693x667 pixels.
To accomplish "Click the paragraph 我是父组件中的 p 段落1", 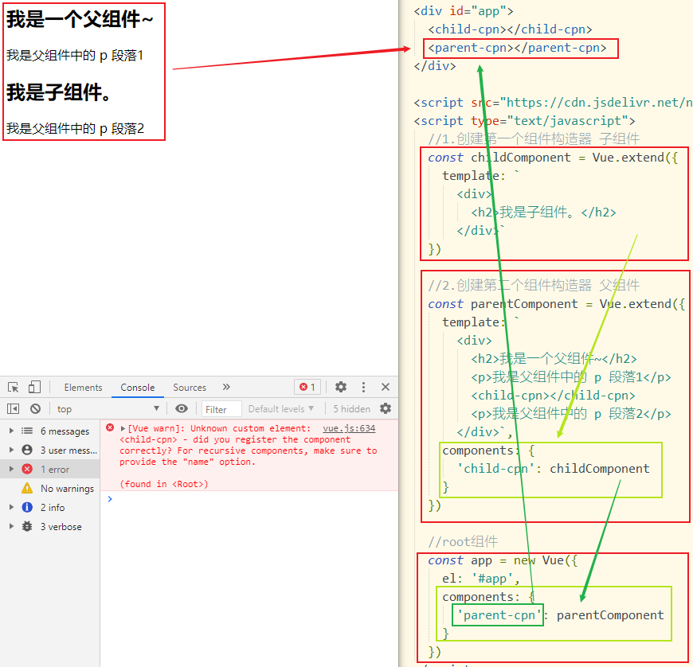I will (75, 55).
